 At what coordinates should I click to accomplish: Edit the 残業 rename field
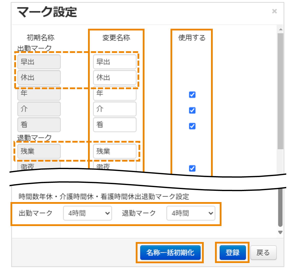tap(114, 151)
